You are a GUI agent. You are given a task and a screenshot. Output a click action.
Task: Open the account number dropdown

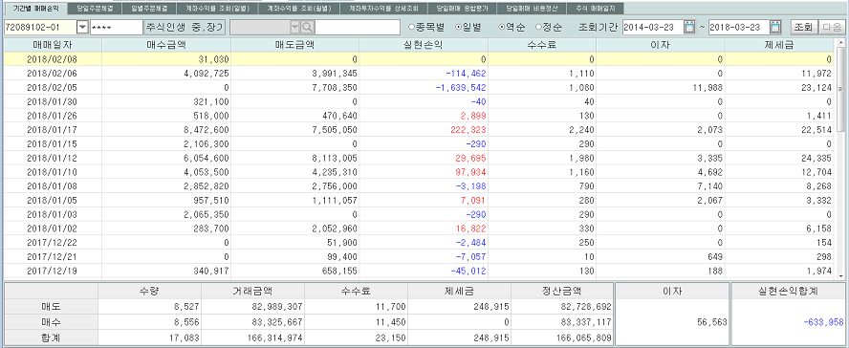tap(83, 27)
